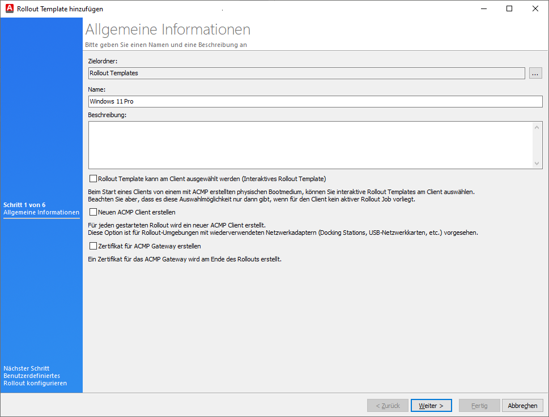Click inside the empty Beschreibung text area

tap(306, 144)
